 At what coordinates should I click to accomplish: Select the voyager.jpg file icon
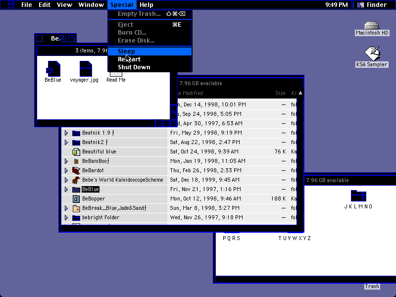tap(86, 69)
